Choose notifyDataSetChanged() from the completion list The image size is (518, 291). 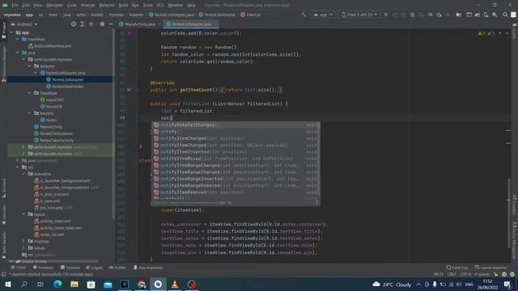coord(236,124)
